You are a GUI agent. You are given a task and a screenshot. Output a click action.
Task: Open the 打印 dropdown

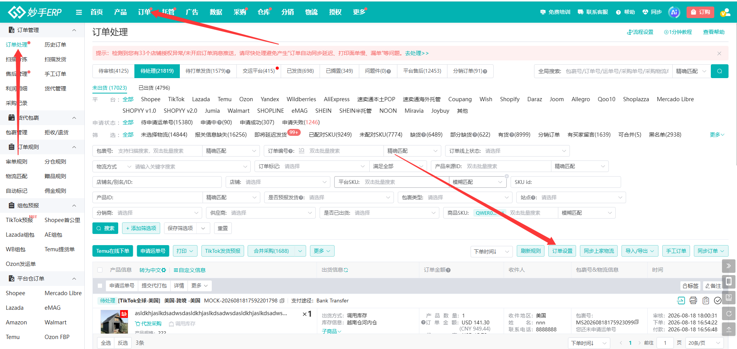(x=185, y=251)
